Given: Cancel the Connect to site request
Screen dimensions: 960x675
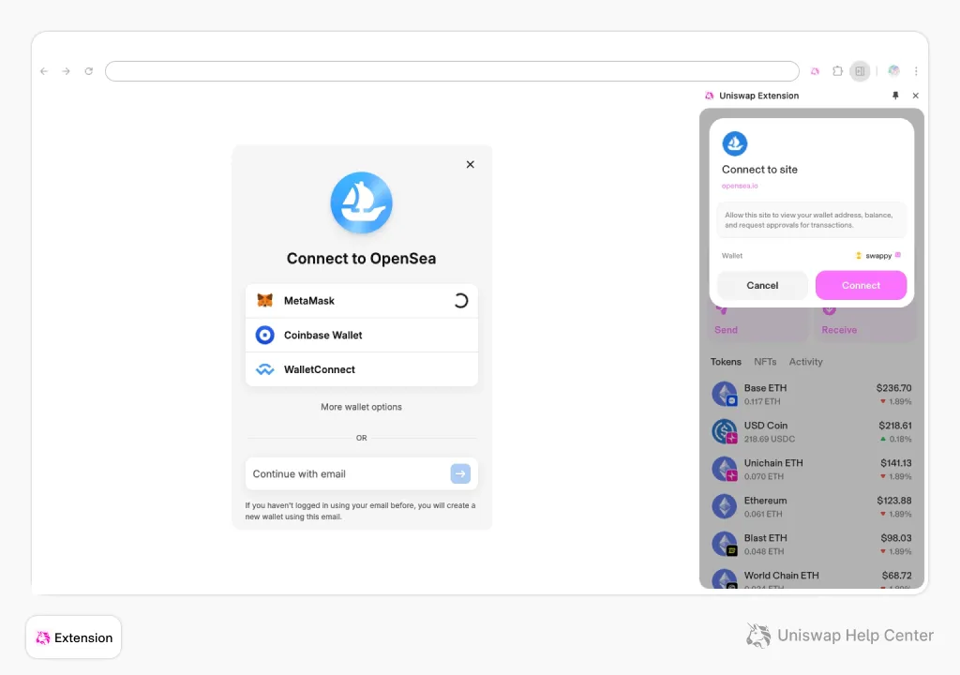Looking at the screenshot, I should pyautogui.click(x=762, y=285).
